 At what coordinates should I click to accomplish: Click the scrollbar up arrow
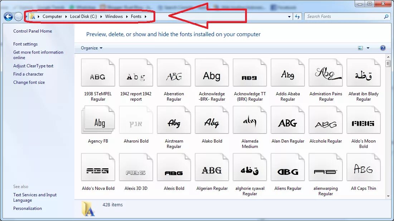click(x=388, y=57)
